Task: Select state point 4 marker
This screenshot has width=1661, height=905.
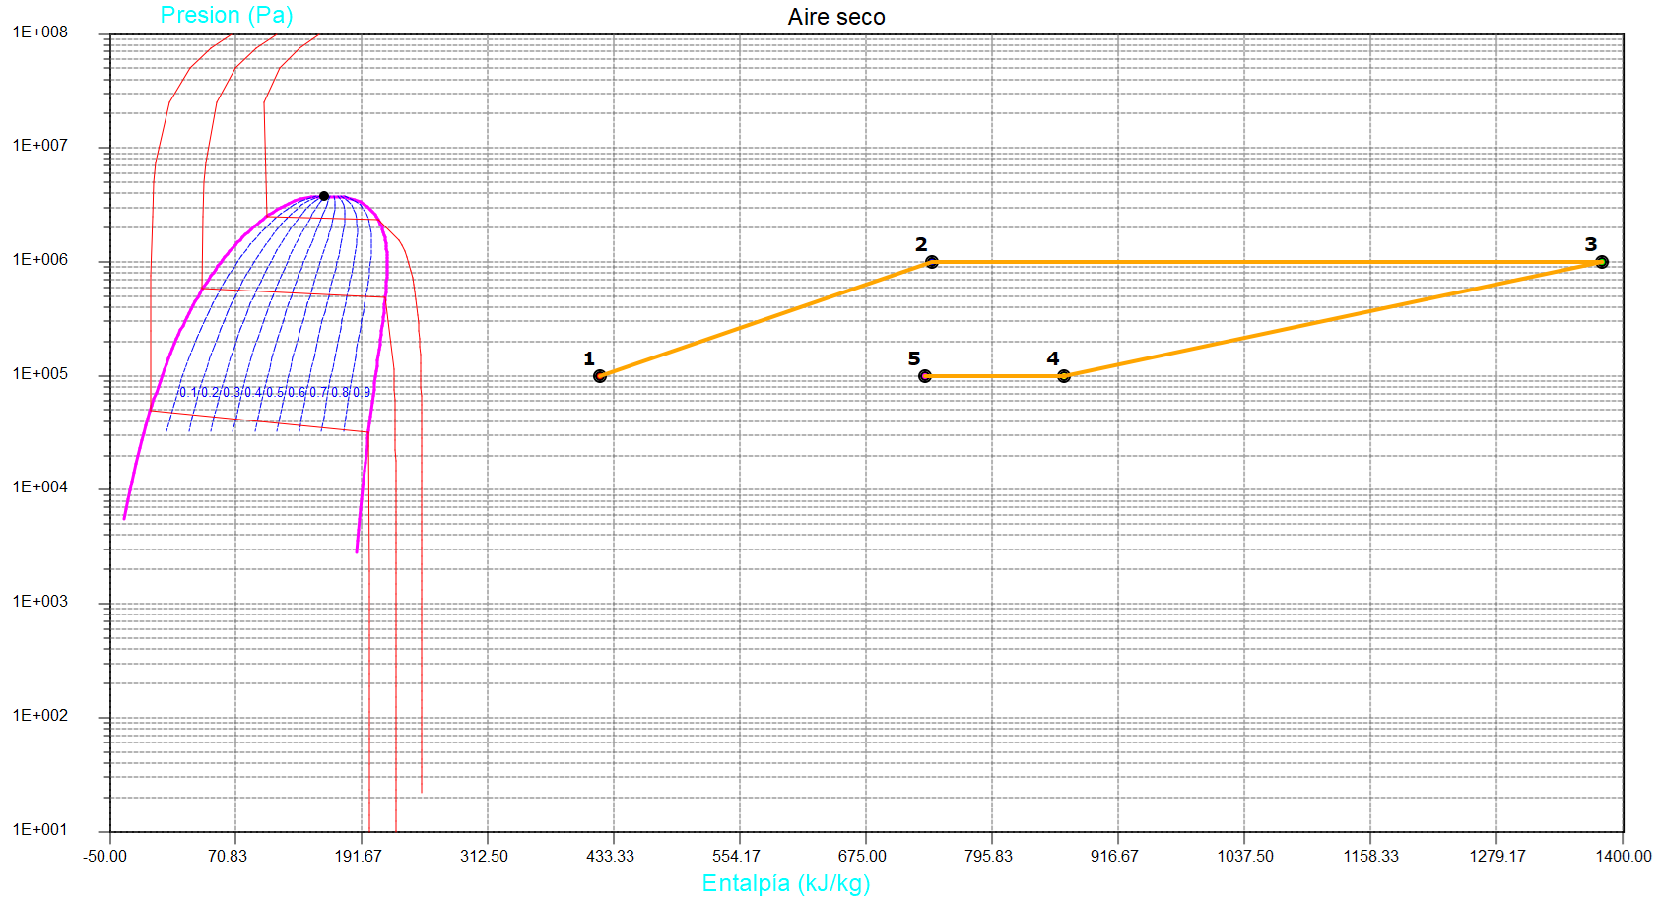Action: tap(1064, 376)
